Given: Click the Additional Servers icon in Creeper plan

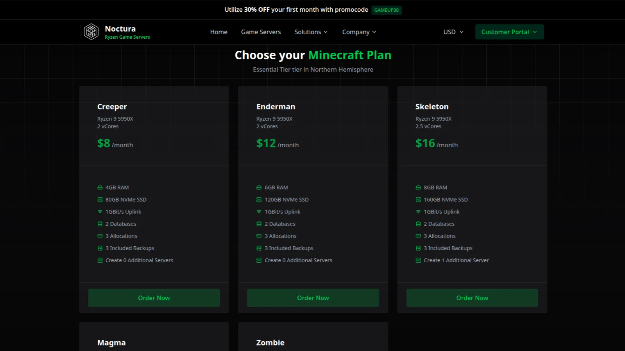Looking at the screenshot, I should click(x=100, y=260).
